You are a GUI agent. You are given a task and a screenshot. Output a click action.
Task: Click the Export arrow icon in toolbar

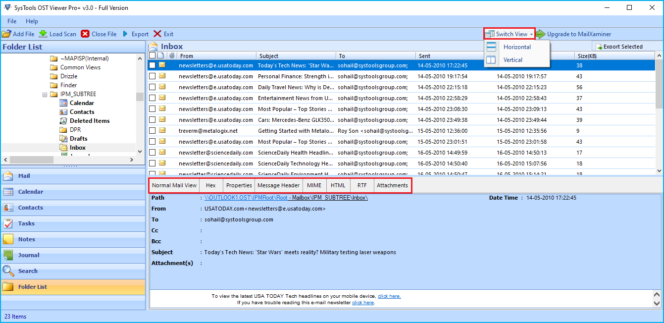126,34
